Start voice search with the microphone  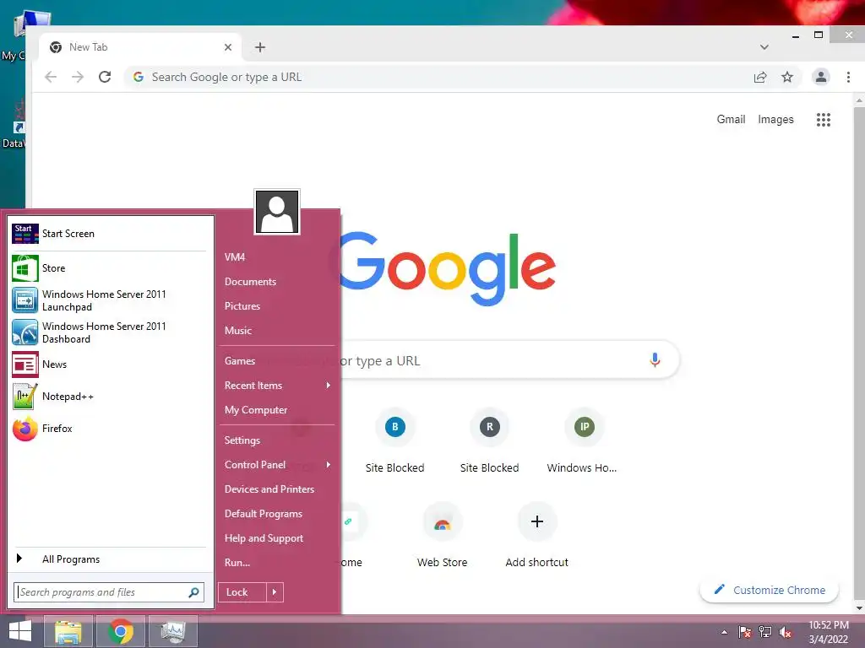click(x=655, y=359)
